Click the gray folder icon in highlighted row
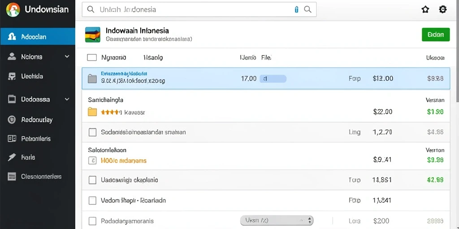This screenshot has height=229, width=459. click(92, 78)
